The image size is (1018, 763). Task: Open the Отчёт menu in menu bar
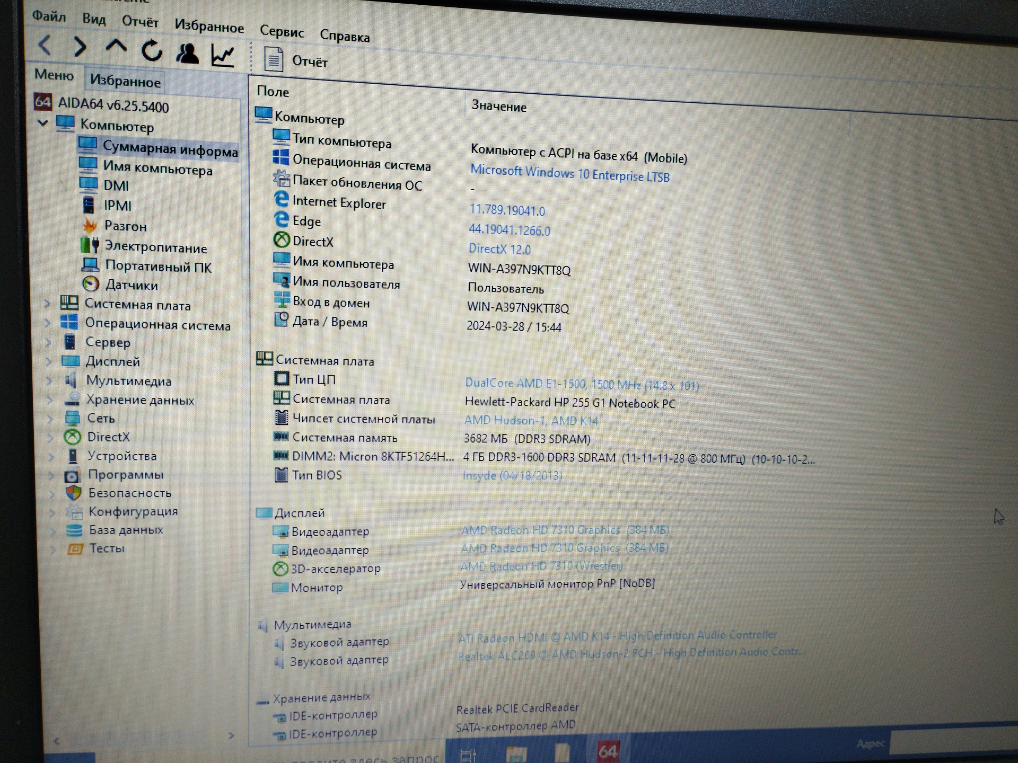tap(140, 22)
